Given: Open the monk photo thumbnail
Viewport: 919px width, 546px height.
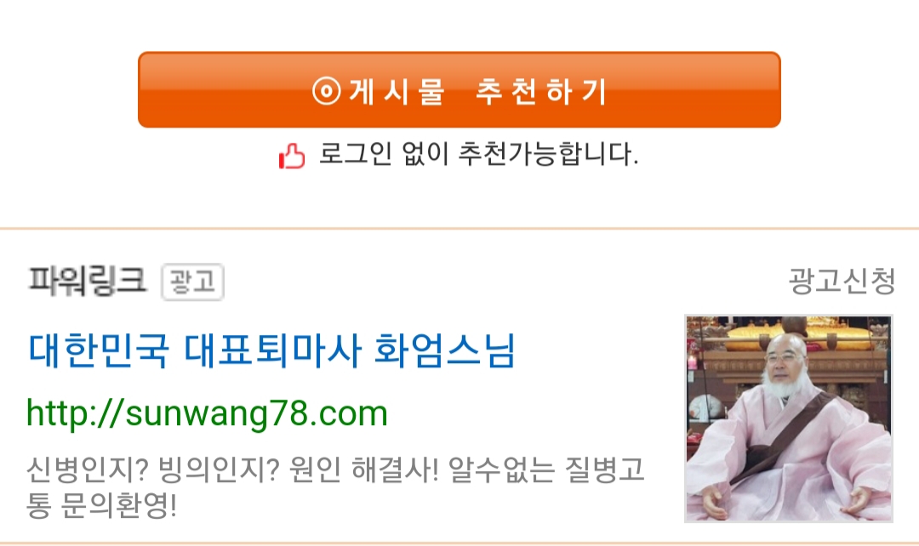Looking at the screenshot, I should 789,418.
